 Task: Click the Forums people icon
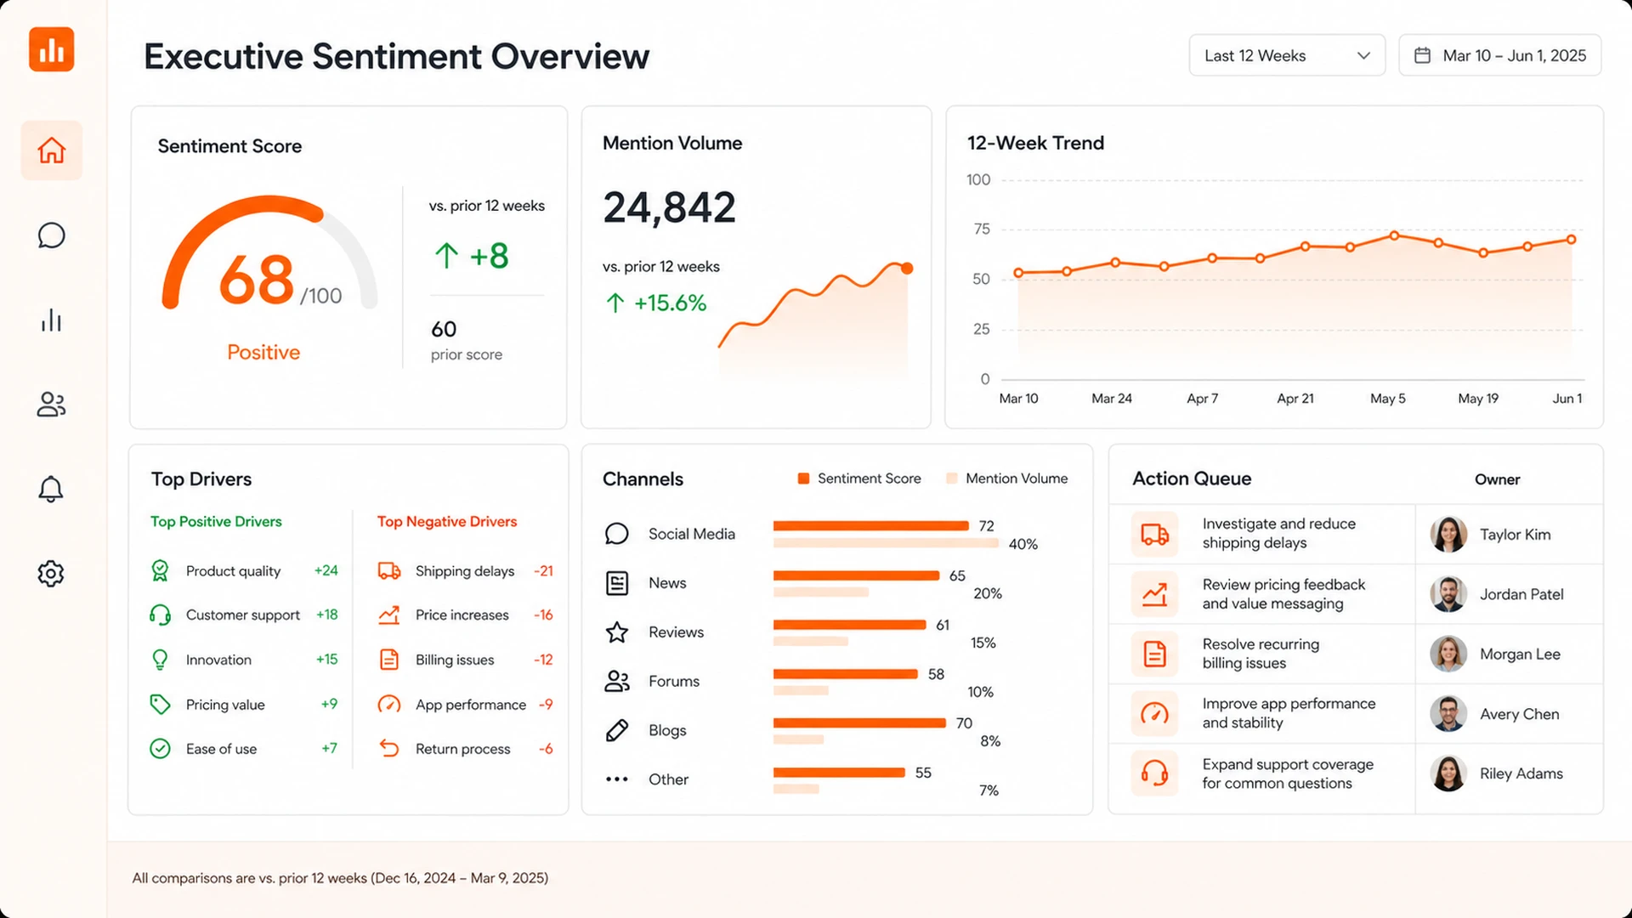pos(616,681)
